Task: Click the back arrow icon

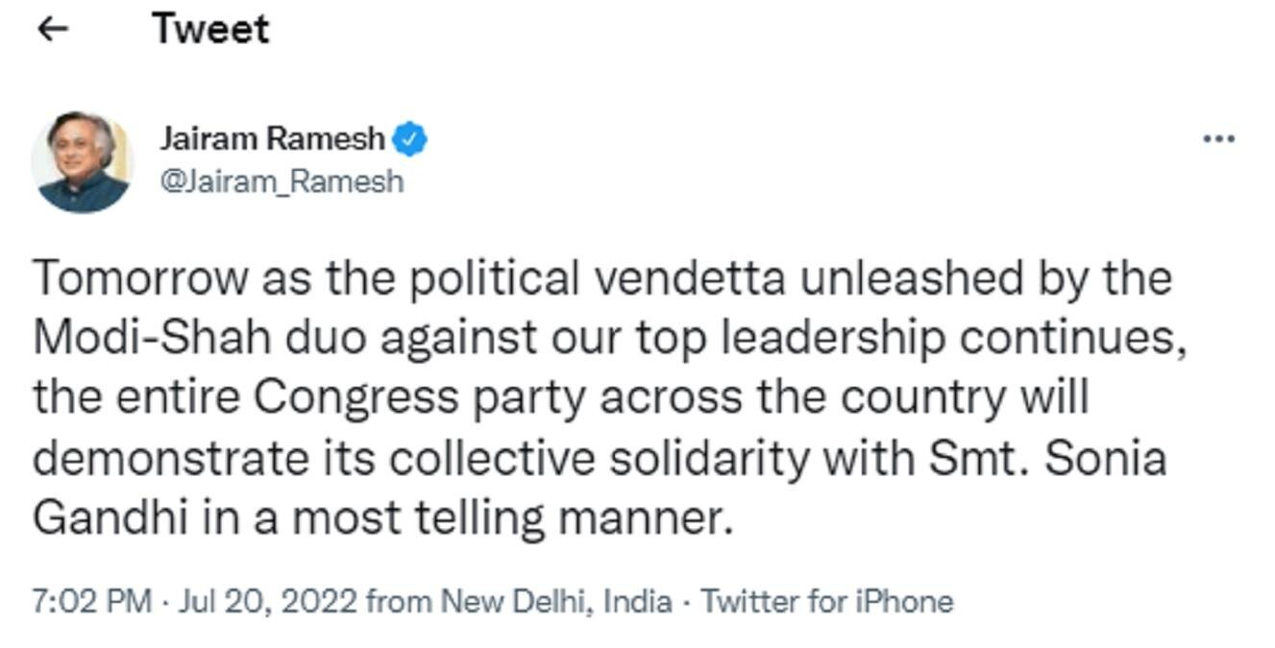Action: pyautogui.click(x=52, y=30)
